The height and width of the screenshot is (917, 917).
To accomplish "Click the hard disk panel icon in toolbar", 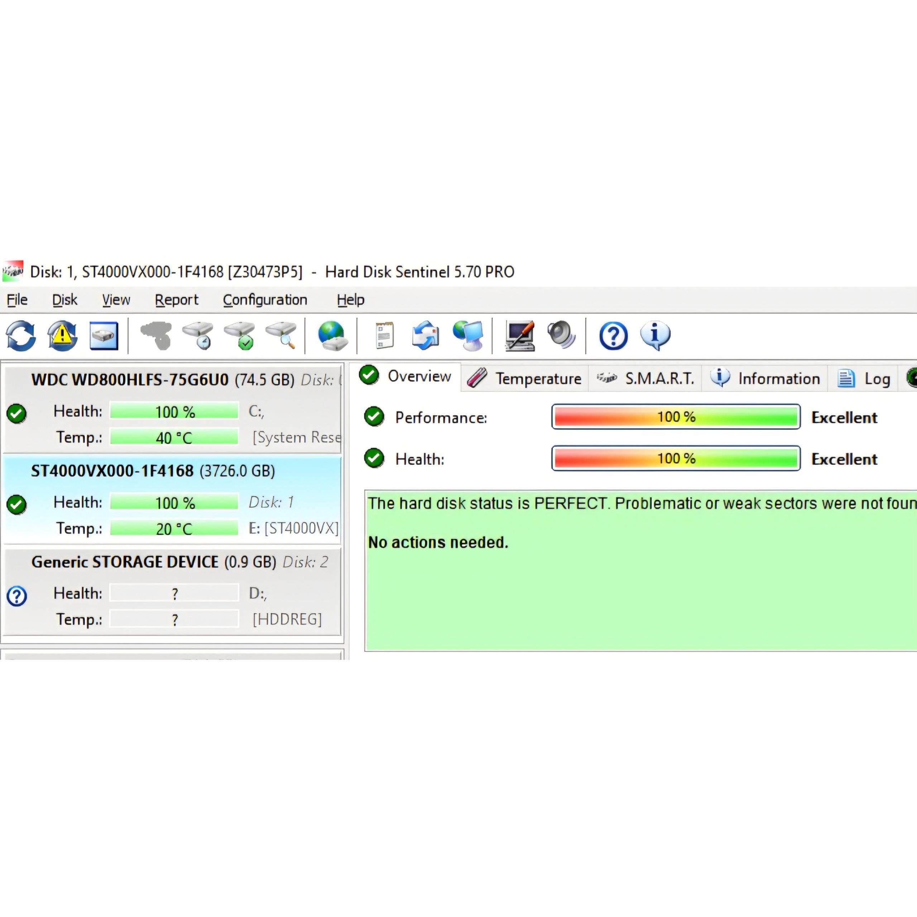I will 104,336.
